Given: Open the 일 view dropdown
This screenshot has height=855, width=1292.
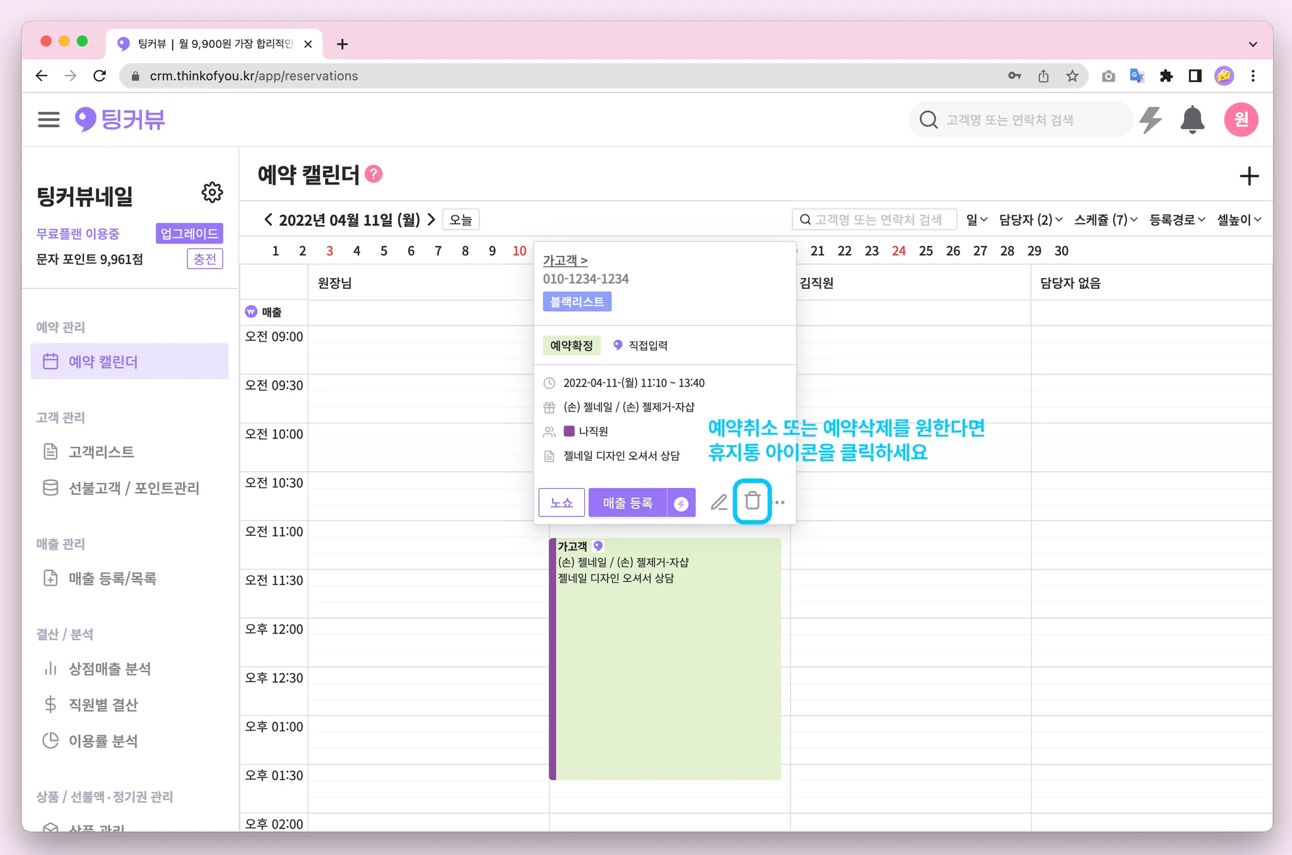Looking at the screenshot, I should (x=976, y=220).
